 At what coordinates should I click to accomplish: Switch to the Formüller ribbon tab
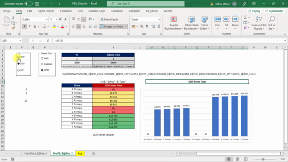point(66,11)
